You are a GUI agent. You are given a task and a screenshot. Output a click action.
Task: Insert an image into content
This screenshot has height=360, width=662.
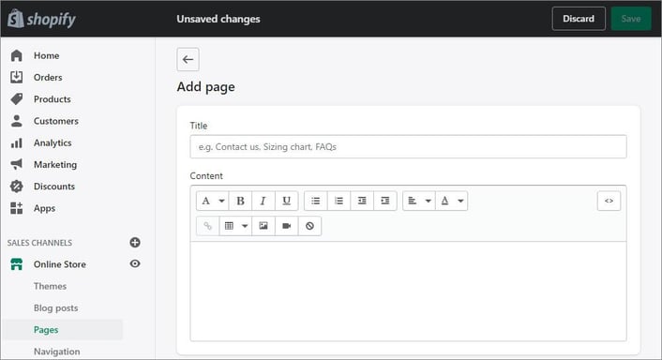pos(263,226)
